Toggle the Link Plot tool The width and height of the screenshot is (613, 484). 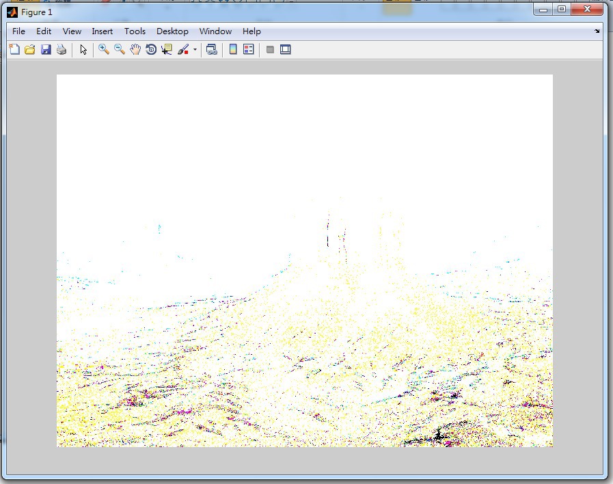(212, 49)
